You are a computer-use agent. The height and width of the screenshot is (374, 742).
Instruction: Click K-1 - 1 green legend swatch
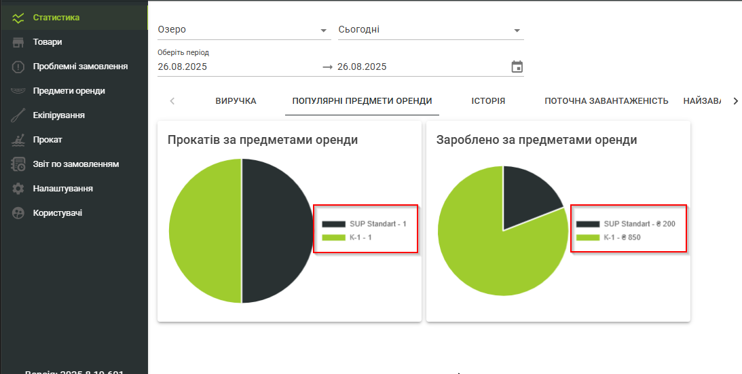(x=333, y=238)
